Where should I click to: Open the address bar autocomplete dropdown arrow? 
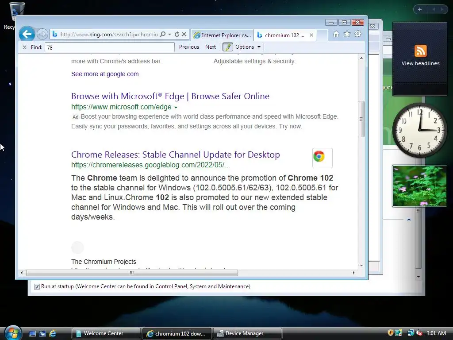click(169, 34)
